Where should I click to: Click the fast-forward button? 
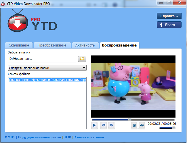(111, 125)
